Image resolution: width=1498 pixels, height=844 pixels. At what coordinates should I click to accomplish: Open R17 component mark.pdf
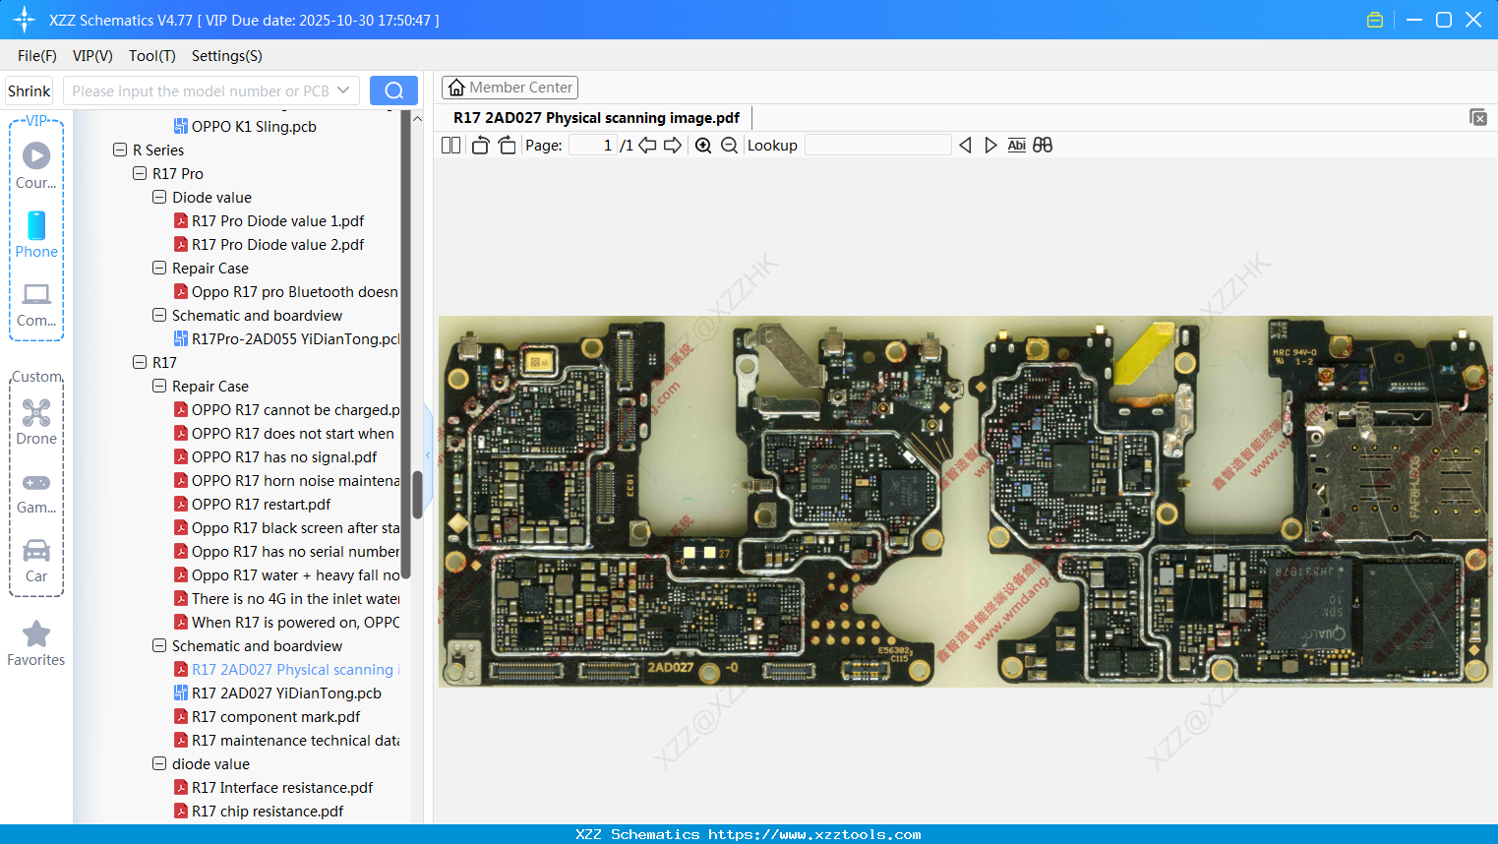(x=275, y=716)
